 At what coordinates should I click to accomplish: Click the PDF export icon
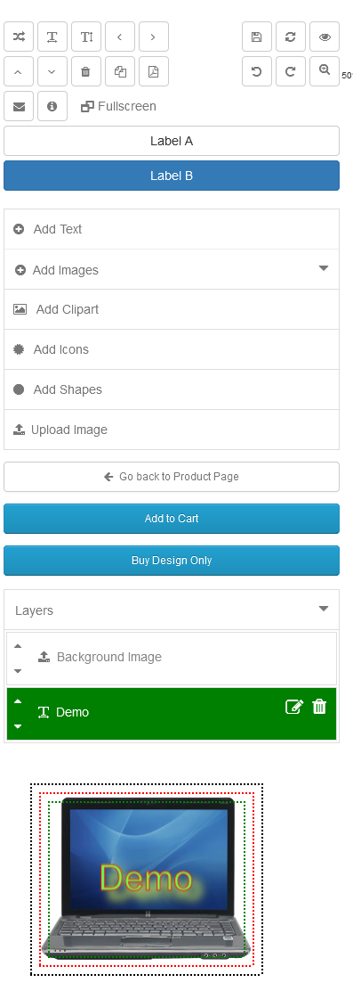[153, 71]
